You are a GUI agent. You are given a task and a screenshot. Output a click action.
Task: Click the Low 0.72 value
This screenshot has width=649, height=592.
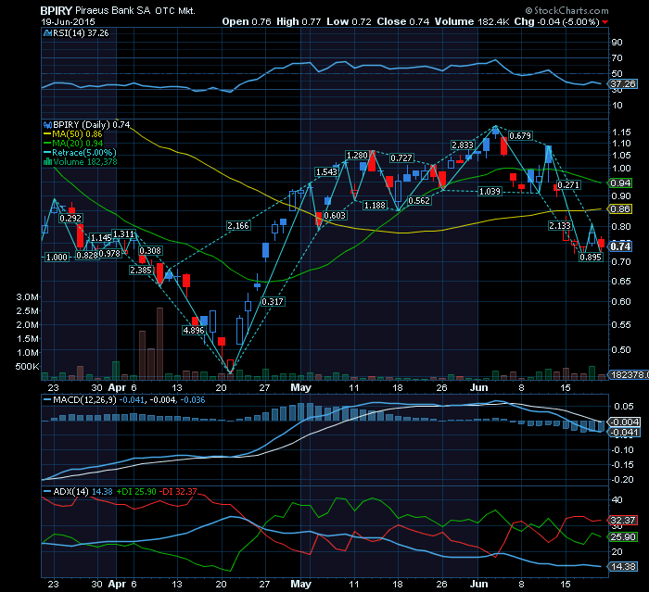click(349, 21)
